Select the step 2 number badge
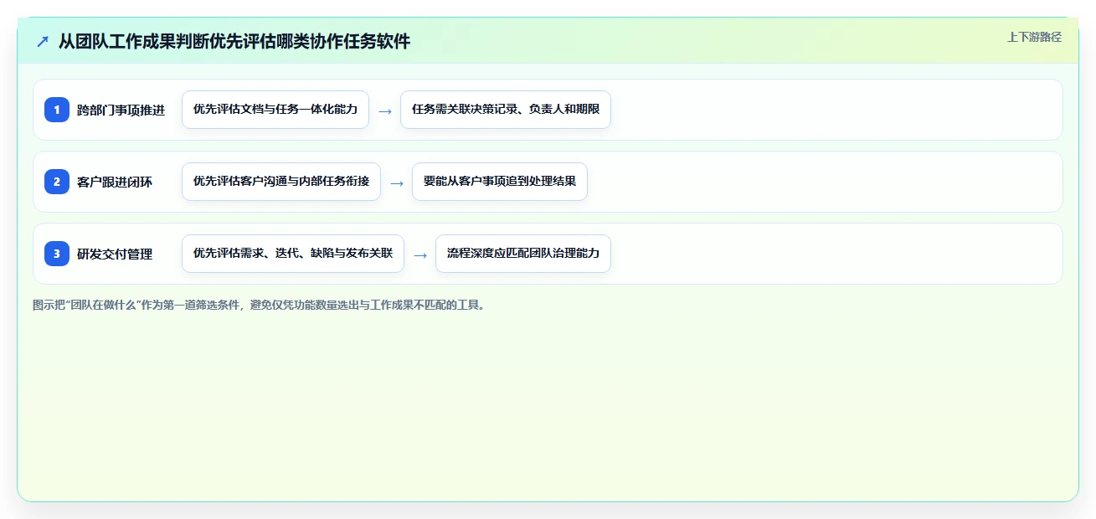Screen dimensions: 1096x519 coord(57,182)
